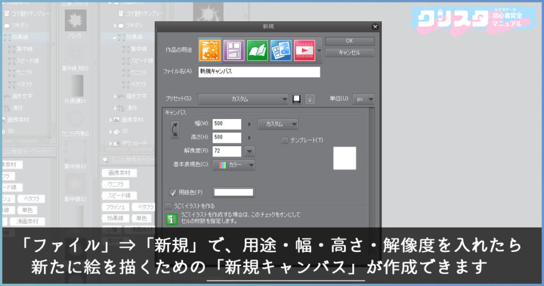The image size is (544, 286).
Task: Click the full ウニフラ tag button
Action: pyautogui.click(x=115, y=184)
